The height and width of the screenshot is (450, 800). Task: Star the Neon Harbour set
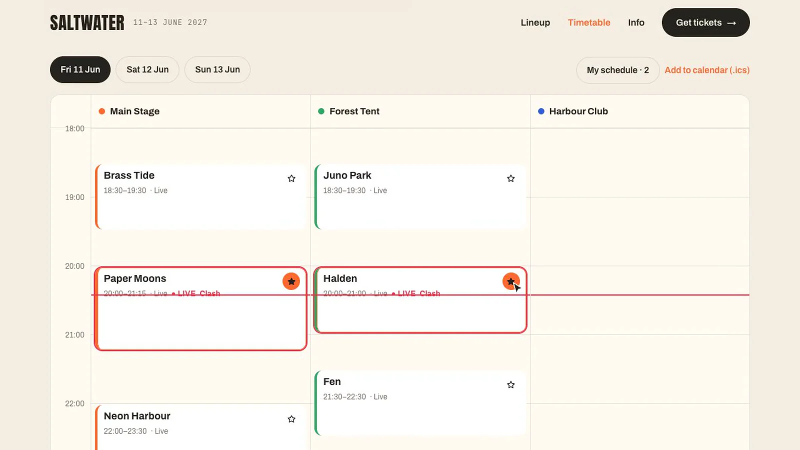pos(291,419)
